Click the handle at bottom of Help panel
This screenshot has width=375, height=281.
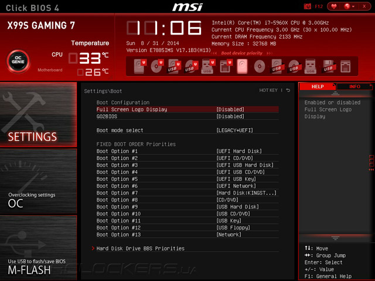coord(335,238)
